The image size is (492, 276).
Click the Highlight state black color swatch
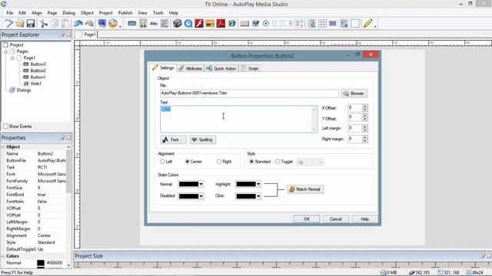246,184
